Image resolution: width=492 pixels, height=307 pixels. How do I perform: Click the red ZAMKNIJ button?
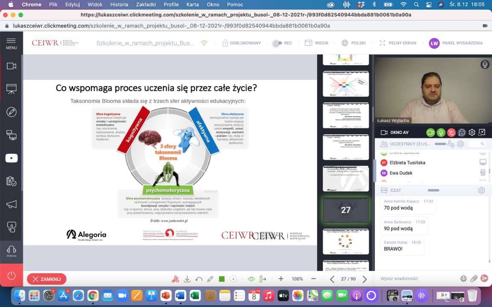click(47, 279)
